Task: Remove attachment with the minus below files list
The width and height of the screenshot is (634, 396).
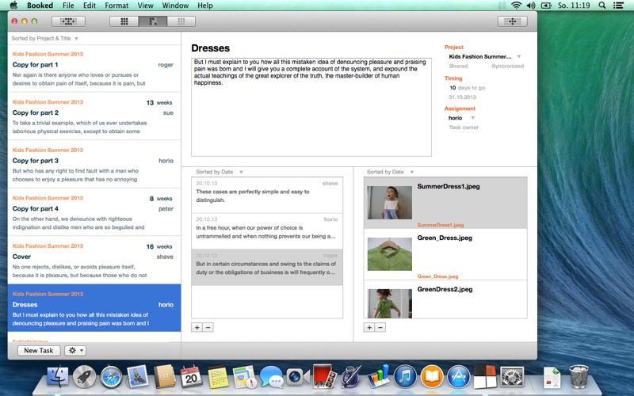Action: (380, 327)
